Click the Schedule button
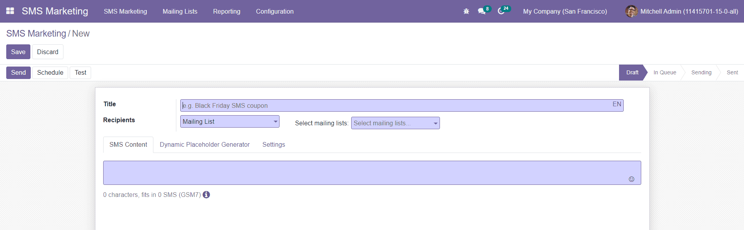The width and height of the screenshot is (744, 230). tap(50, 72)
